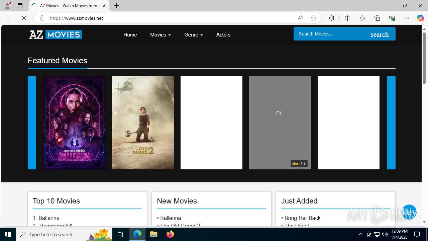This screenshot has height=241, width=428.
Task: Open the blank poster right of F1
Action: click(348, 123)
